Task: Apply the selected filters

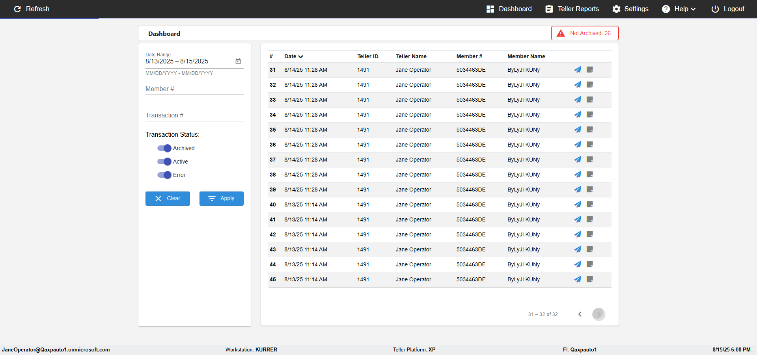Action: (222, 199)
